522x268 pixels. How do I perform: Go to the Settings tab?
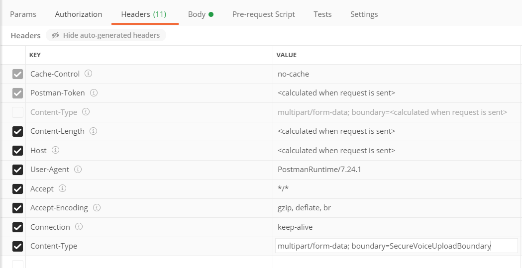click(x=364, y=14)
